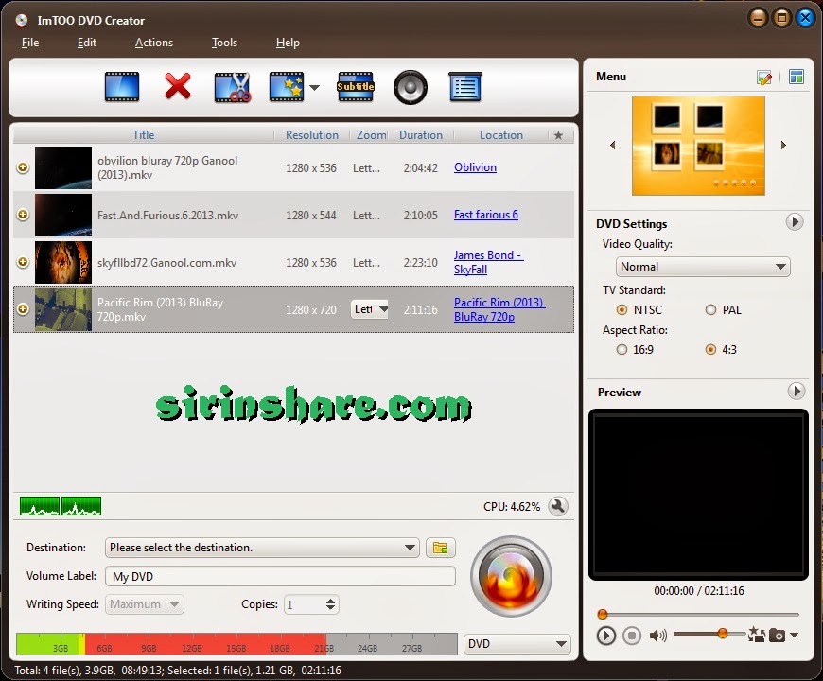Click the first CPU usage graph
This screenshot has width=823, height=681.
click(x=40, y=506)
